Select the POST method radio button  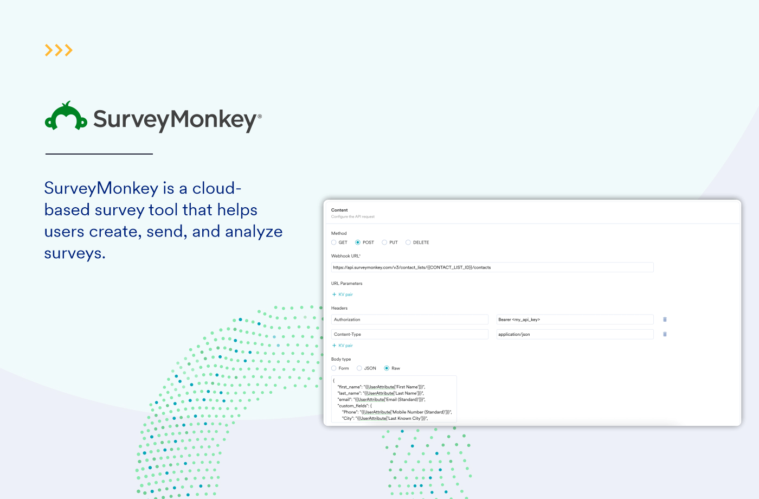coord(358,242)
